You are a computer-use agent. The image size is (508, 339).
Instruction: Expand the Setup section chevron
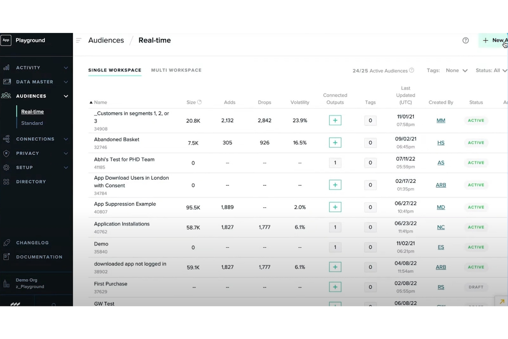[66, 167]
